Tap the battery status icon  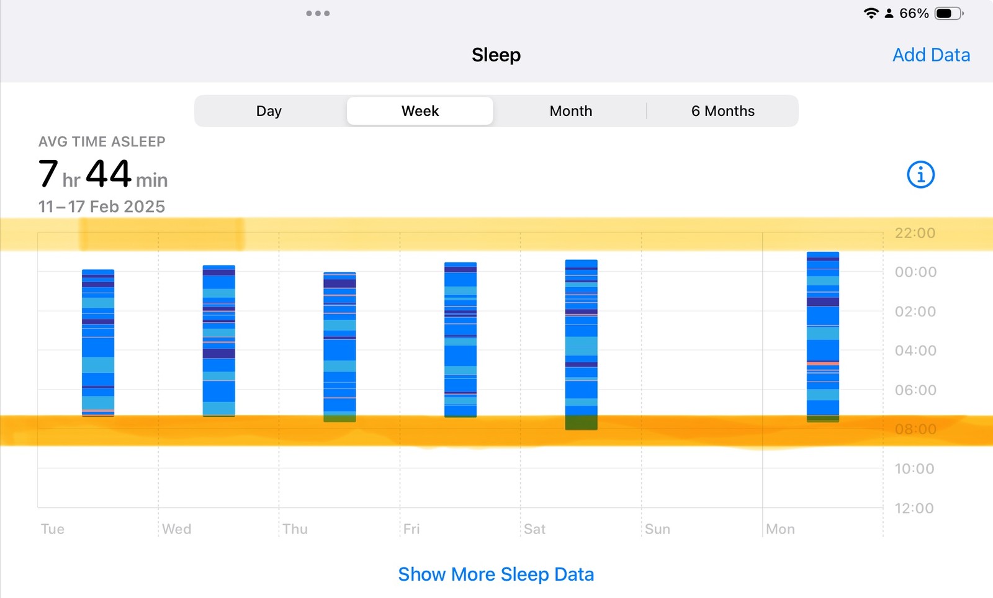click(x=948, y=13)
